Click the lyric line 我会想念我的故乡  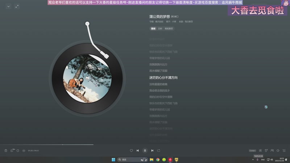coord(159,91)
